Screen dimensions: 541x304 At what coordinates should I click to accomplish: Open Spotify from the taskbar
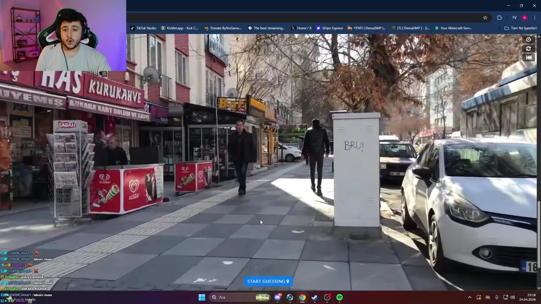pos(339,297)
